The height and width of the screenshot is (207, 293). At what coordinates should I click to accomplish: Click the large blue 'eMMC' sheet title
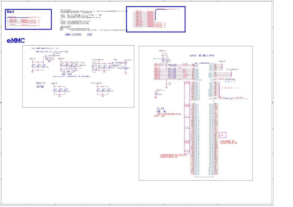16,41
